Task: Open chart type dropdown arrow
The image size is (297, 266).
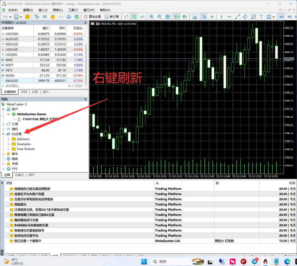Action: click(x=10, y=17)
